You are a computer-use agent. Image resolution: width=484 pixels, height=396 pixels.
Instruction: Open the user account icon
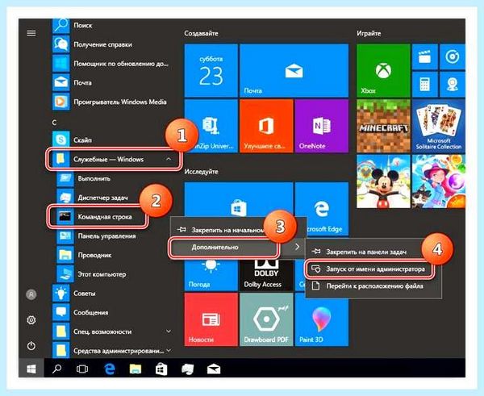click(31, 294)
